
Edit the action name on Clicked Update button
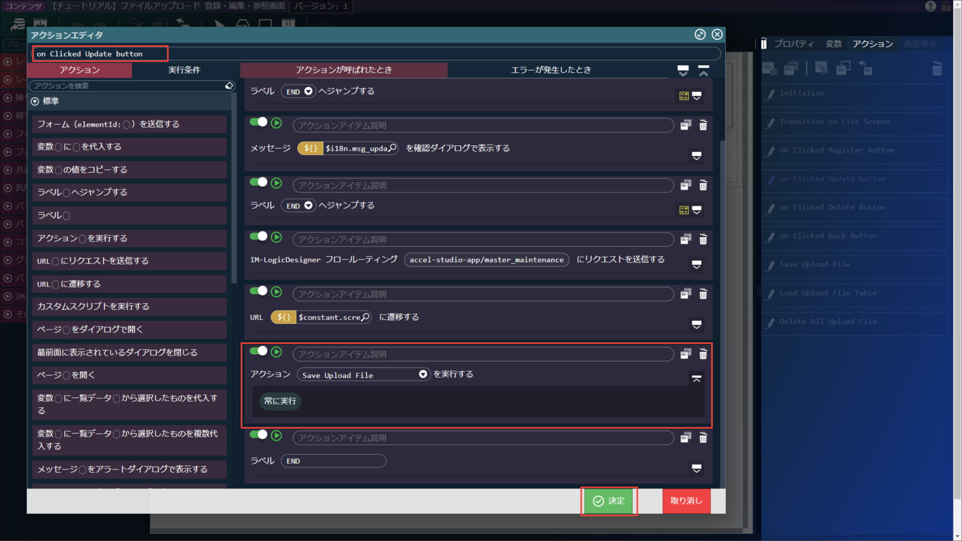376,54
